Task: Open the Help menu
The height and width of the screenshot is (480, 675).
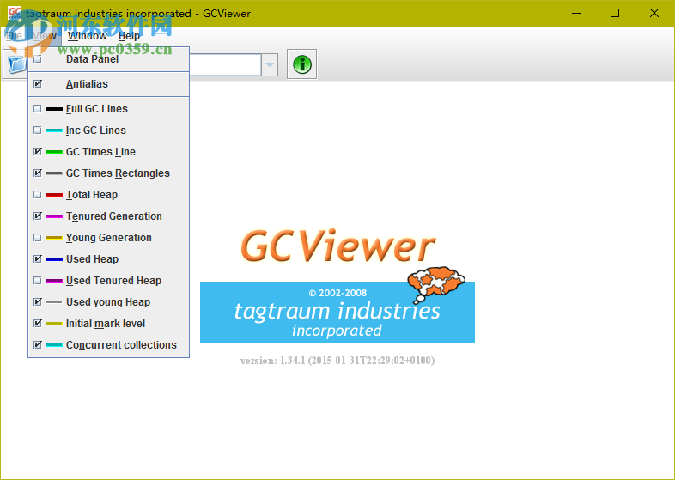Action: 129,36
